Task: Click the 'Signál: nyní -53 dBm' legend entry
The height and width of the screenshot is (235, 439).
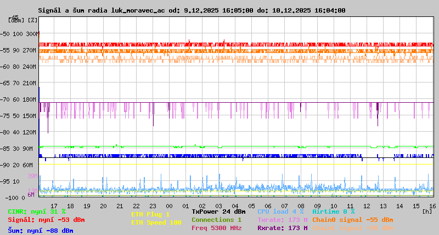Action: pos(46,220)
